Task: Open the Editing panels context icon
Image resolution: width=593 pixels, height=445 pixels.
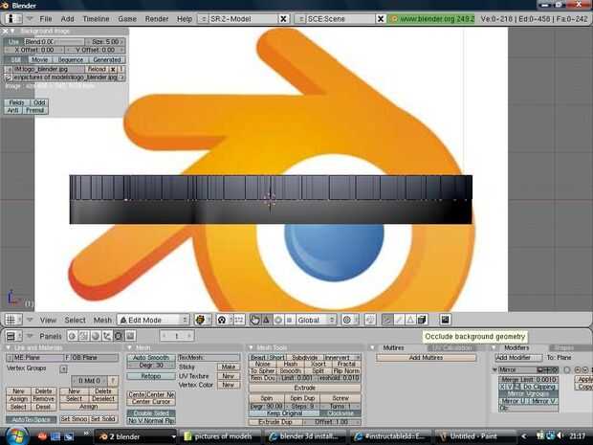Action: pyautogui.click(x=119, y=336)
